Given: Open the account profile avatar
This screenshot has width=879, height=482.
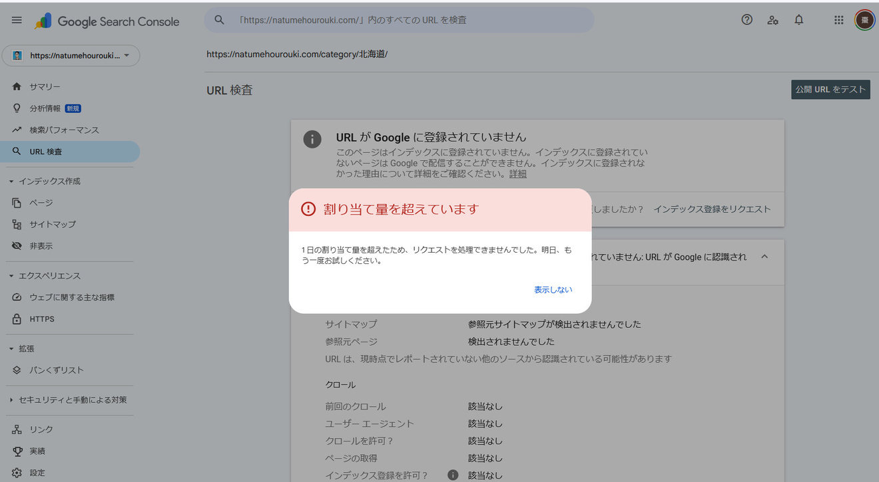Looking at the screenshot, I should 865,20.
